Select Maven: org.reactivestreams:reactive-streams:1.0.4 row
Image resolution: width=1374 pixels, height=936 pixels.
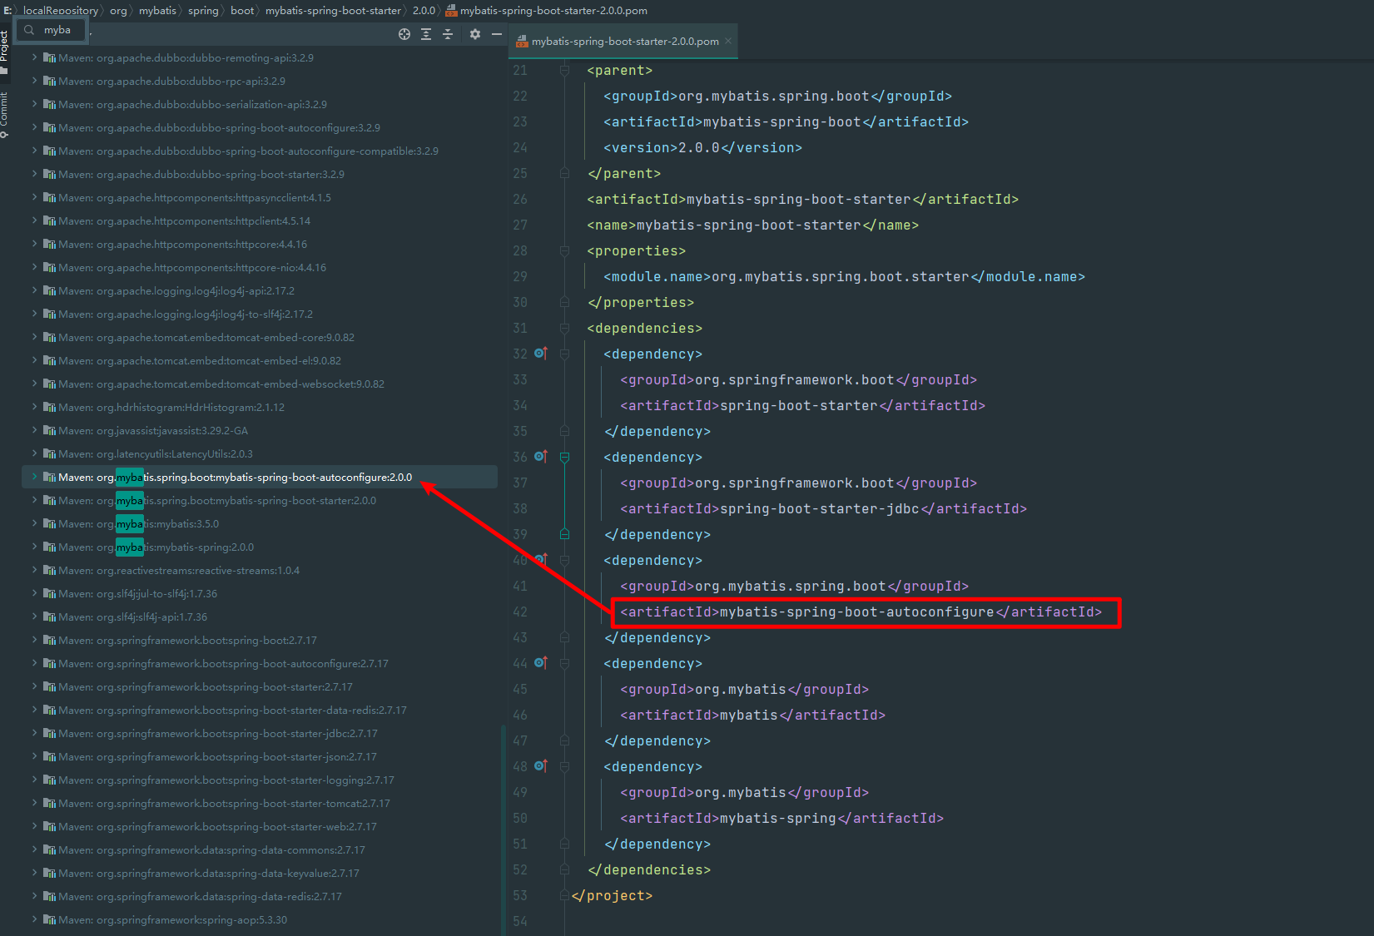click(260, 571)
